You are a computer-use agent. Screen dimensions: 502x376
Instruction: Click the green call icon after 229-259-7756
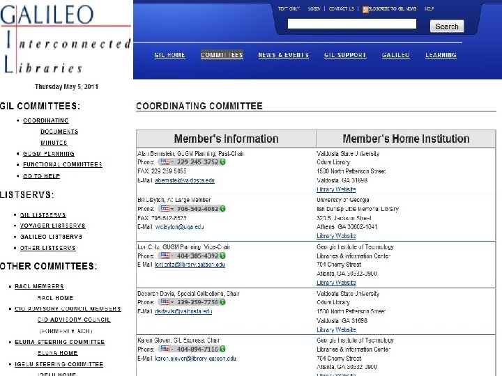pos(222,301)
